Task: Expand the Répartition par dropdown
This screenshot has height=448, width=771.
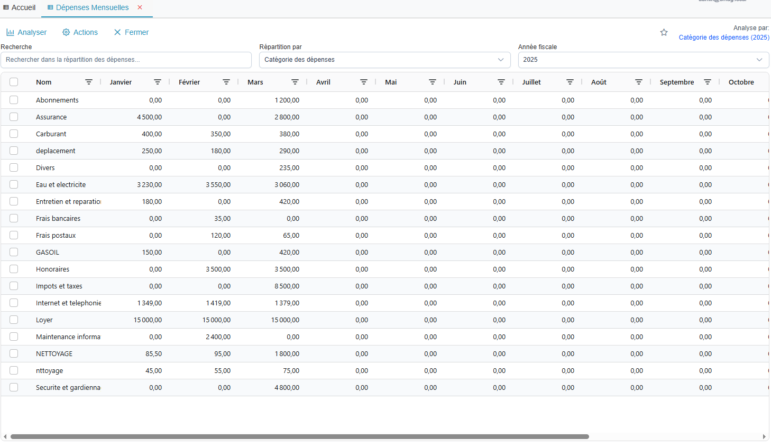Action: (384, 60)
